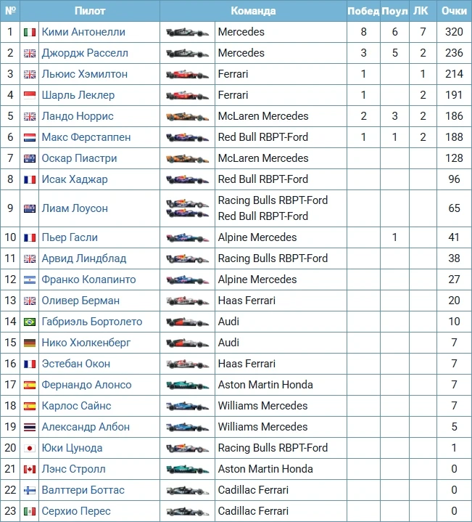Click the Finnish flag beside Валттери Боттас
The image size is (472, 522).
click(30, 490)
